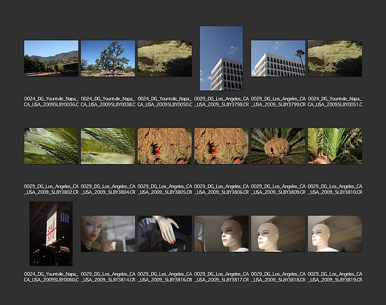Open the mannequin head thumbnail 5L8Y3819

click(335, 234)
